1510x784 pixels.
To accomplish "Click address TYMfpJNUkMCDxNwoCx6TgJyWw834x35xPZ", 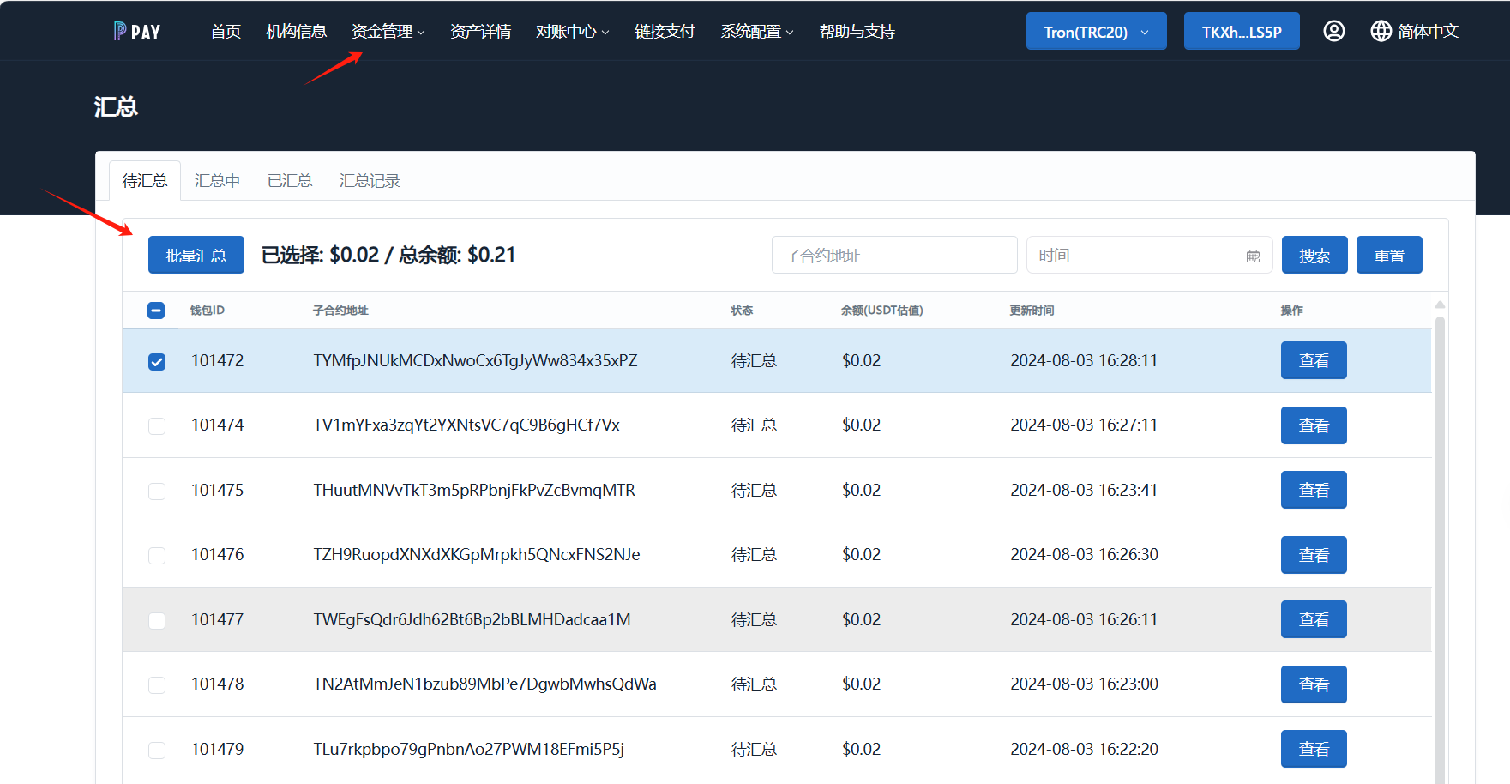I will pyautogui.click(x=475, y=360).
